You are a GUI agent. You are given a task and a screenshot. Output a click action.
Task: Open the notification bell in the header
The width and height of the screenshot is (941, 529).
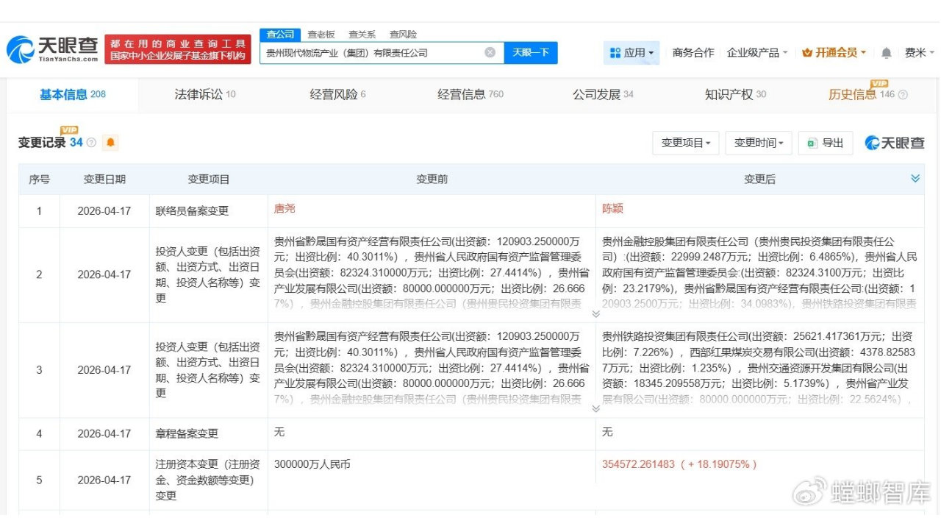pyautogui.click(x=887, y=53)
